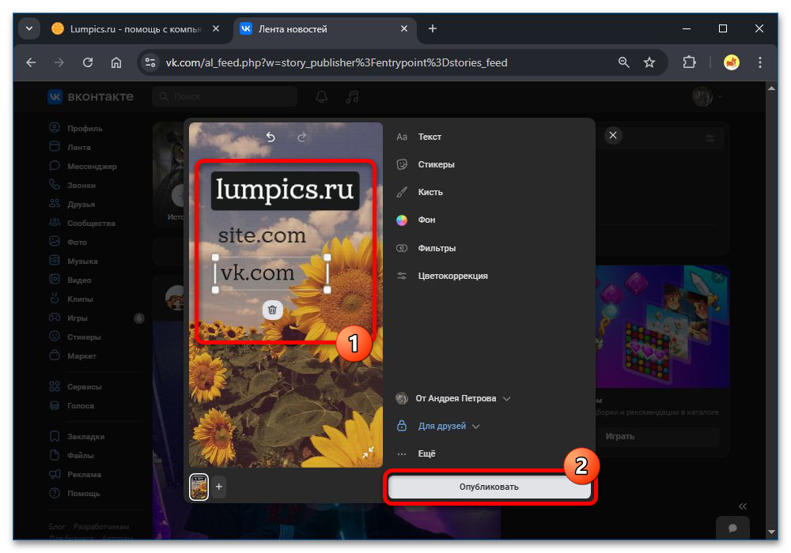Screen dimensions: 791x553
Task: Go to browser home page
Action: (116, 62)
